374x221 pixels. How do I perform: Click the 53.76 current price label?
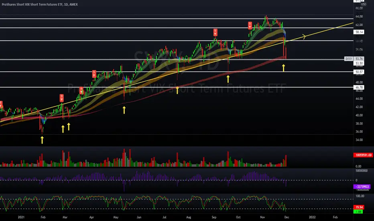[x=359, y=59]
